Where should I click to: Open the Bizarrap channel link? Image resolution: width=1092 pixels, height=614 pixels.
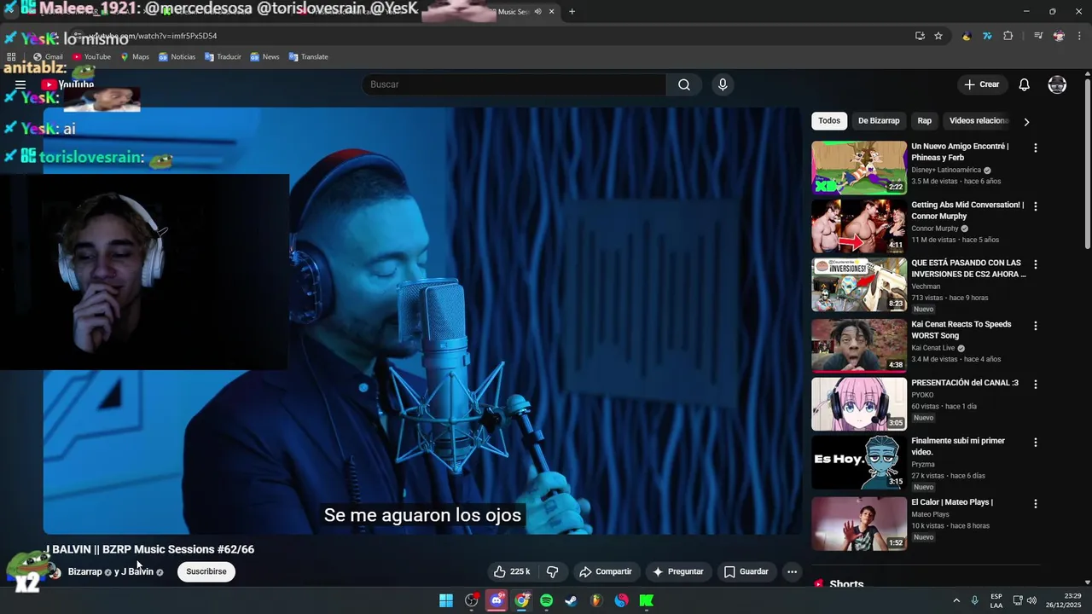click(x=84, y=571)
